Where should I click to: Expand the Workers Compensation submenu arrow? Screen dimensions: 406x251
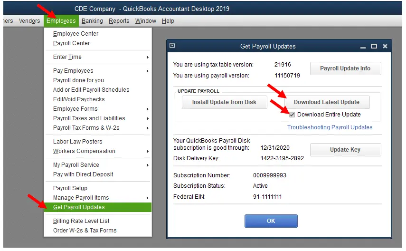147,152
